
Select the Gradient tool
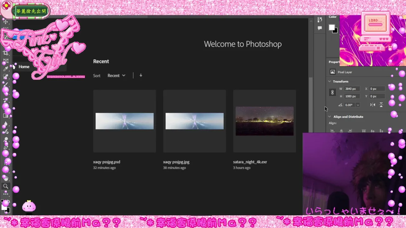[6, 116]
